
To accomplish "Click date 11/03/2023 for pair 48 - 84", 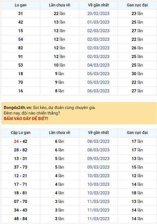I will tap(98, 218).
